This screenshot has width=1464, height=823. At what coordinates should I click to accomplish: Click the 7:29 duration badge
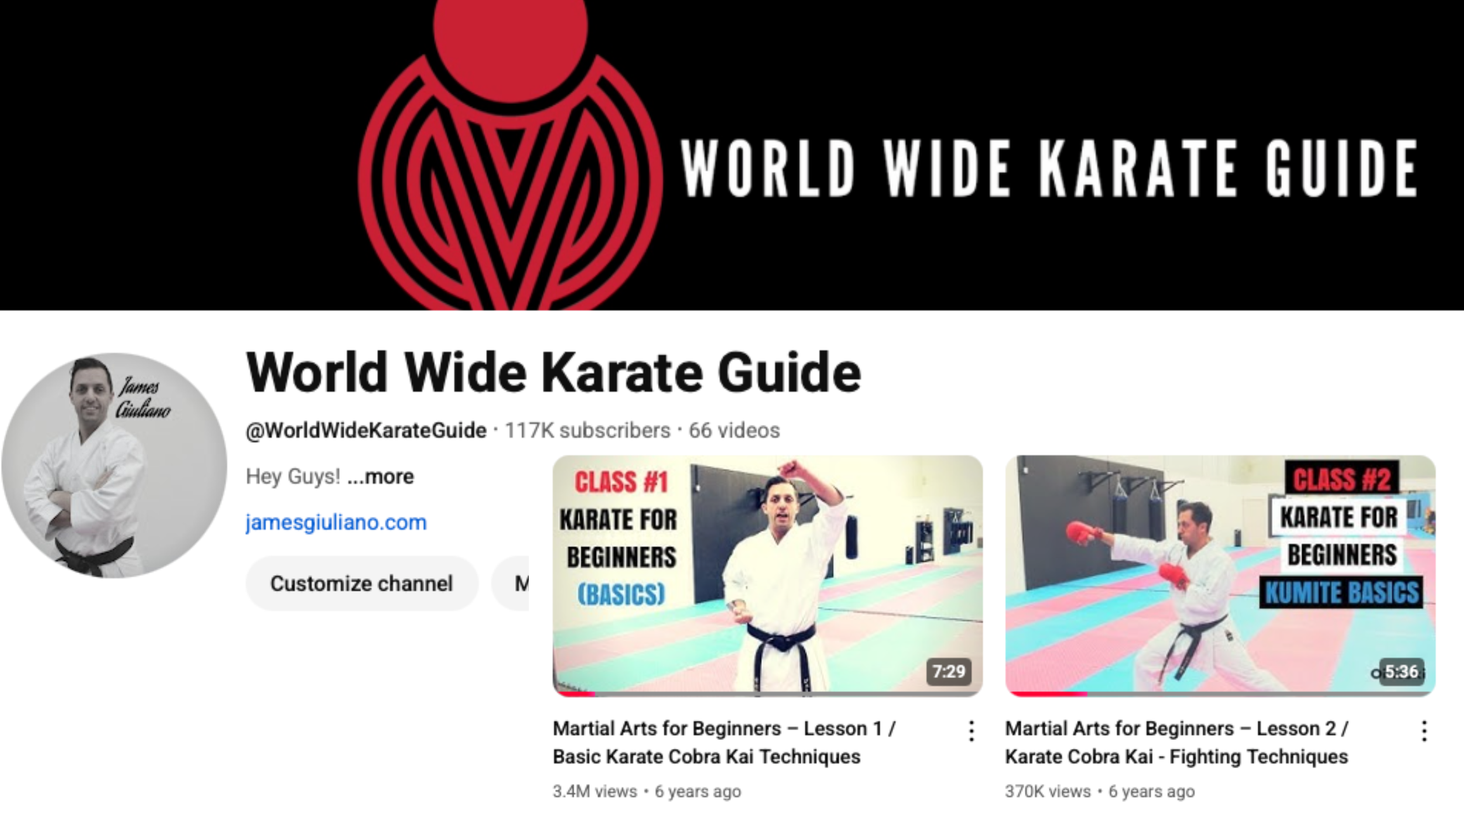[949, 671]
